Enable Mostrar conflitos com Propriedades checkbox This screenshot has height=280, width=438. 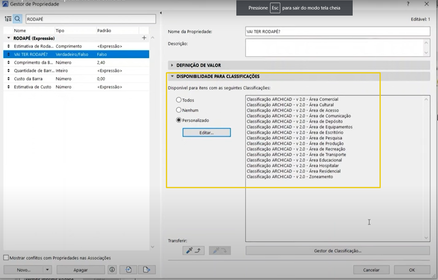tap(6, 258)
